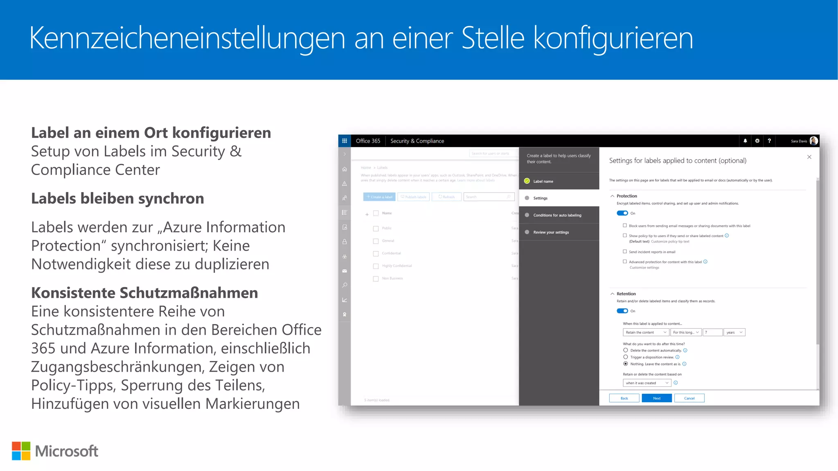Collapse the Retention section chevron
Image resolution: width=838 pixels, height=471 pixels.
[612, 294]
